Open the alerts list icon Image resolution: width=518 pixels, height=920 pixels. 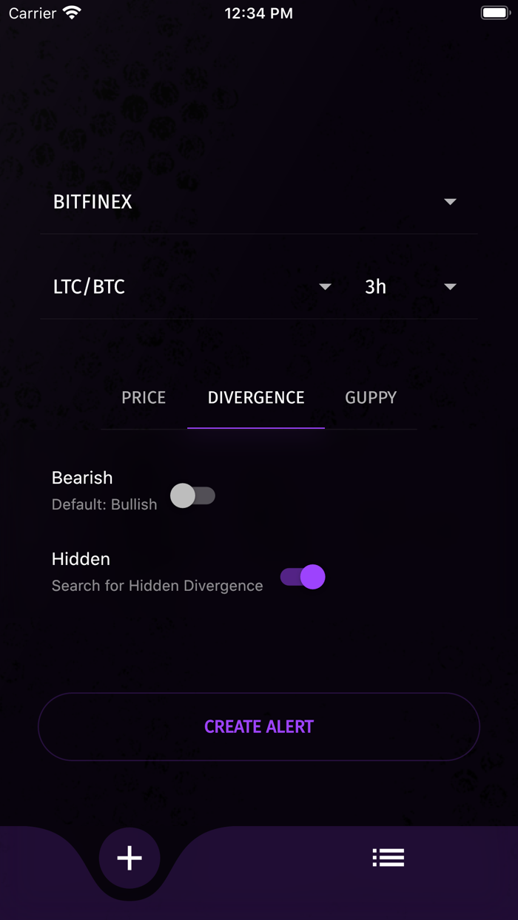click(x=388, y=857)
